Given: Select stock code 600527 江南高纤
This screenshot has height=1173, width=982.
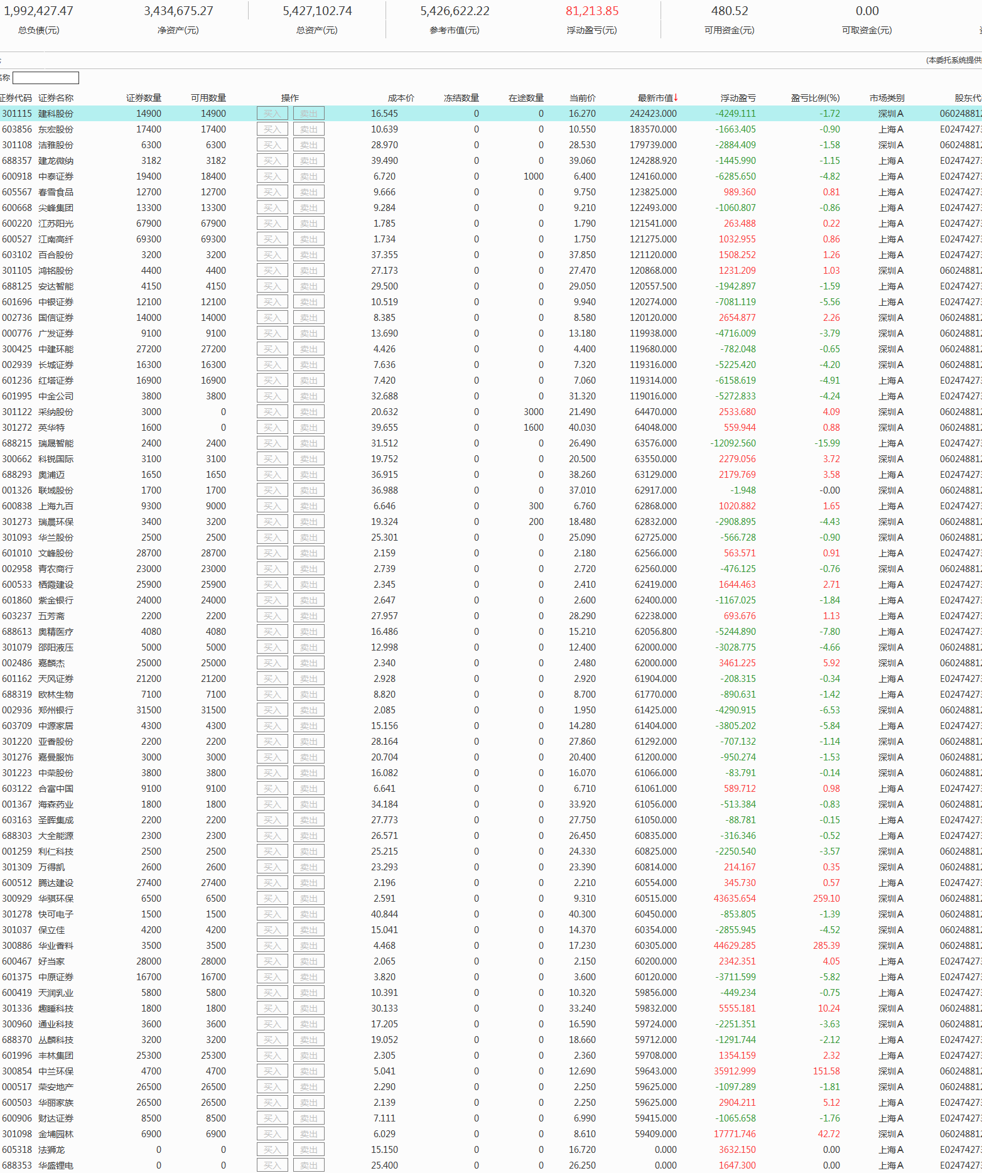Looking at the screenshot, I should point(17,239).
